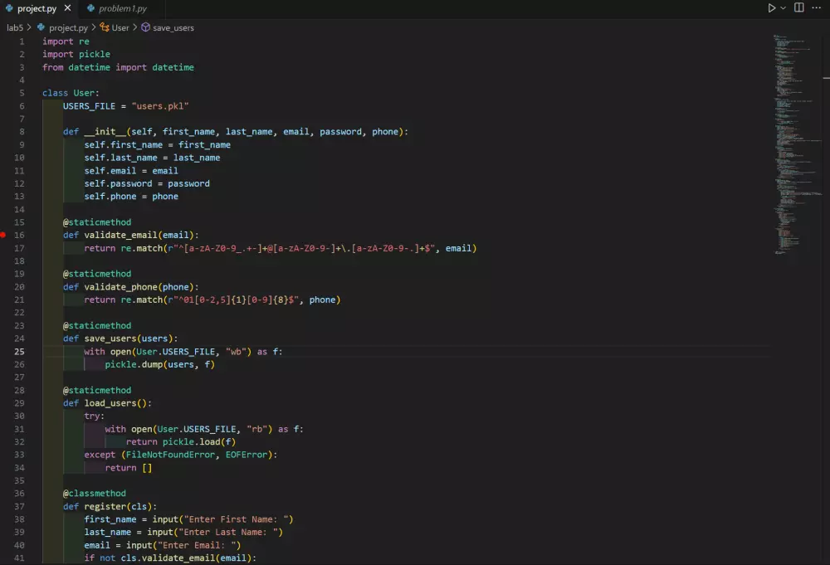This screenshot has height=565, width=830.
Task: Click pickle.load(f) on line 32
Action: (199, 441)
